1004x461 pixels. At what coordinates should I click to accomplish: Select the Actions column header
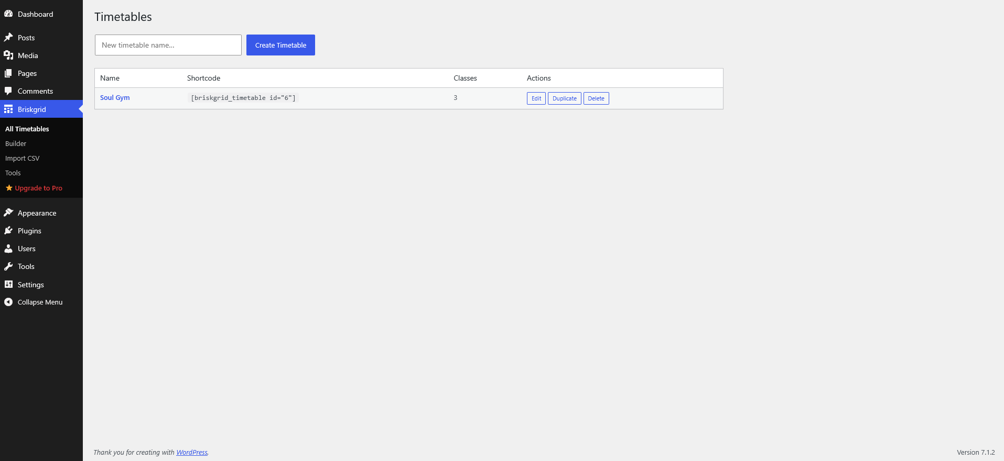point(538,78)
